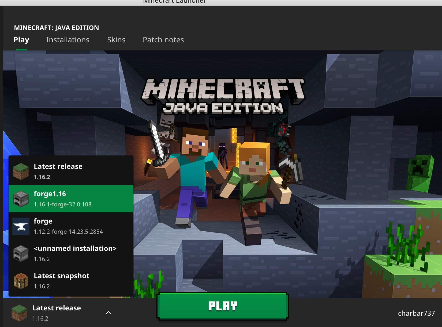Click the grass block icon in bottom bar

[x=19, y=313]
